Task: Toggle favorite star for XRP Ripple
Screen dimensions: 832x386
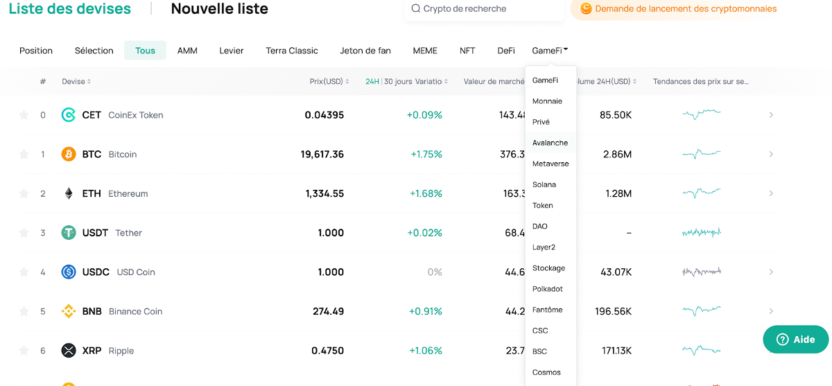Action: [24, 351]
